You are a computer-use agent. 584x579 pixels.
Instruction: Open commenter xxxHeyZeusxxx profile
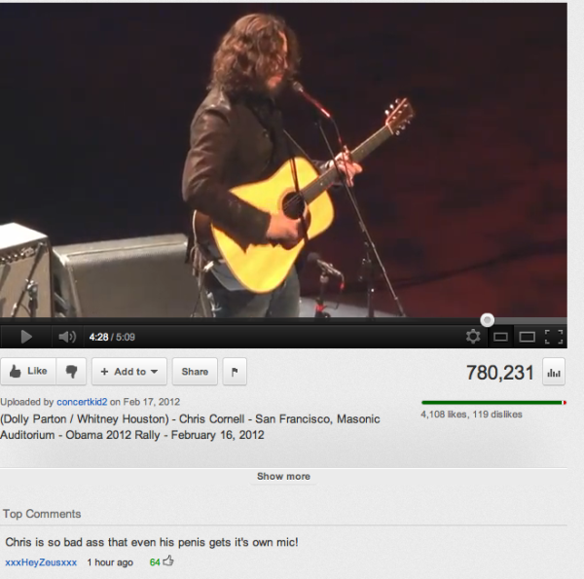(x=41, y=562)
